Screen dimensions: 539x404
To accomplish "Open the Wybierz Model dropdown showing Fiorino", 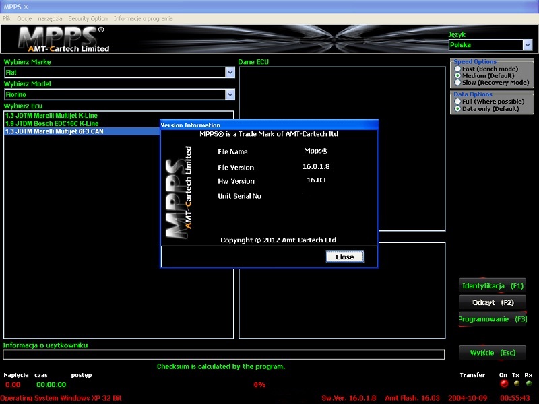I will pos(230,95).
